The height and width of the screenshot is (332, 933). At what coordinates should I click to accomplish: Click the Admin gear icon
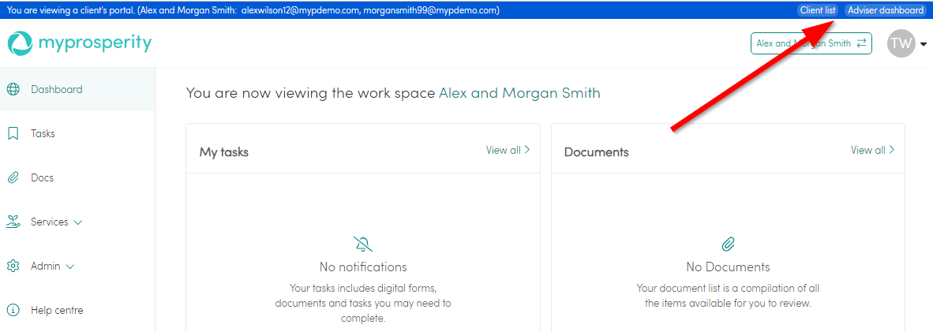(13, 266)
